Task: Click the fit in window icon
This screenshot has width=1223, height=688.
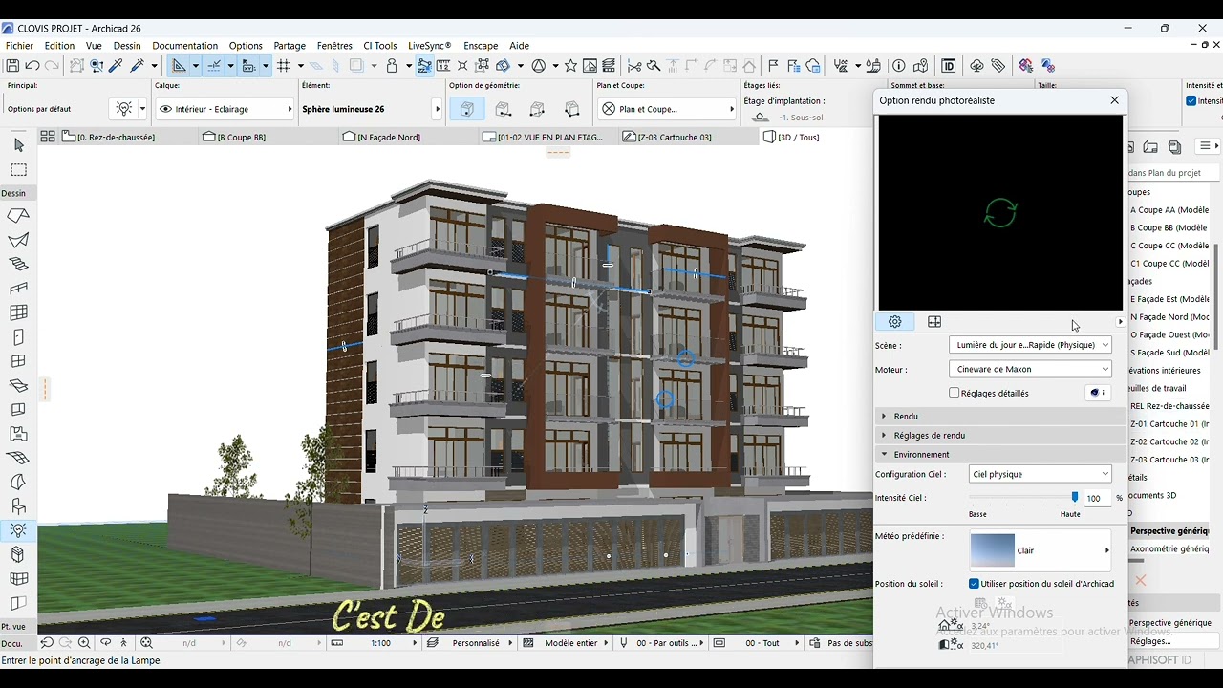Action: tap(146, 643)
